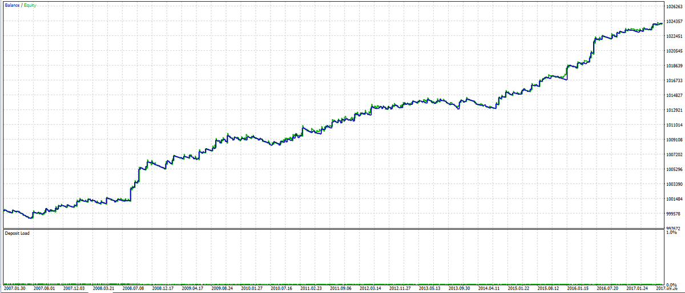Click the 1012921 axis value
This screenshot has height=293, width=685.
pos(675,111)
